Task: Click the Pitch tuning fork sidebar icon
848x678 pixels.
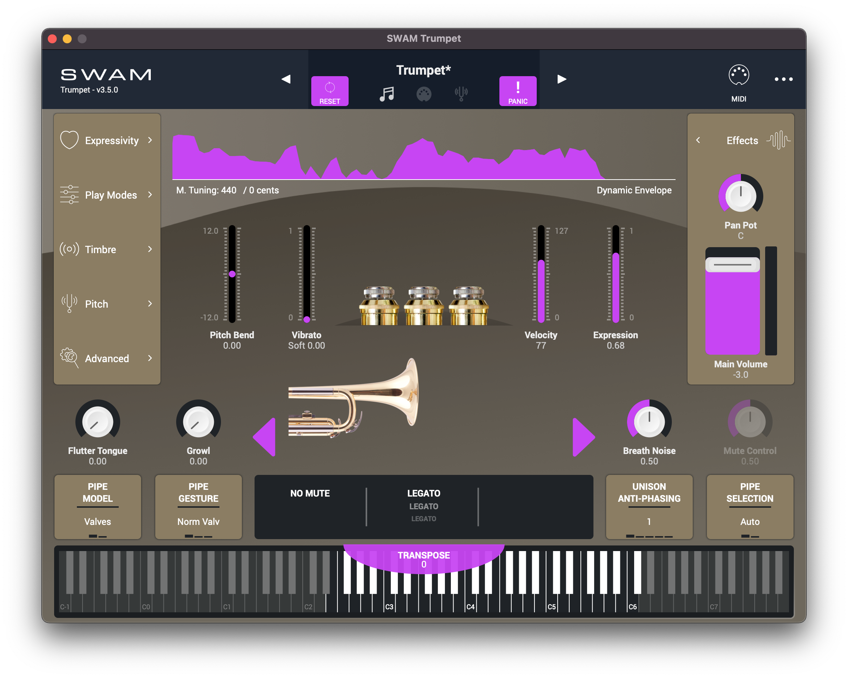Action: pyautogui.click(x=69, y=304)
